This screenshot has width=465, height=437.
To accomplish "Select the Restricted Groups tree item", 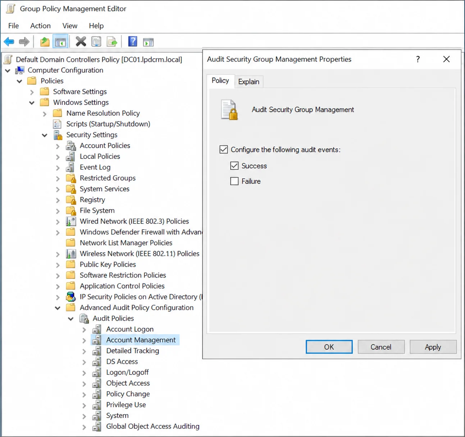I will [x=108, y=178].
